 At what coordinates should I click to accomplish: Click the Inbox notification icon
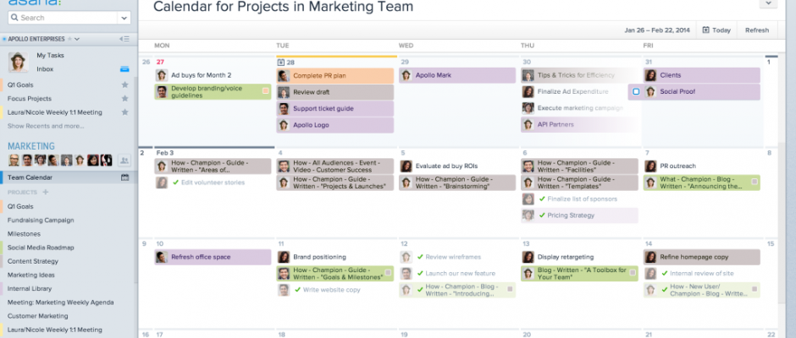[124, 69]
